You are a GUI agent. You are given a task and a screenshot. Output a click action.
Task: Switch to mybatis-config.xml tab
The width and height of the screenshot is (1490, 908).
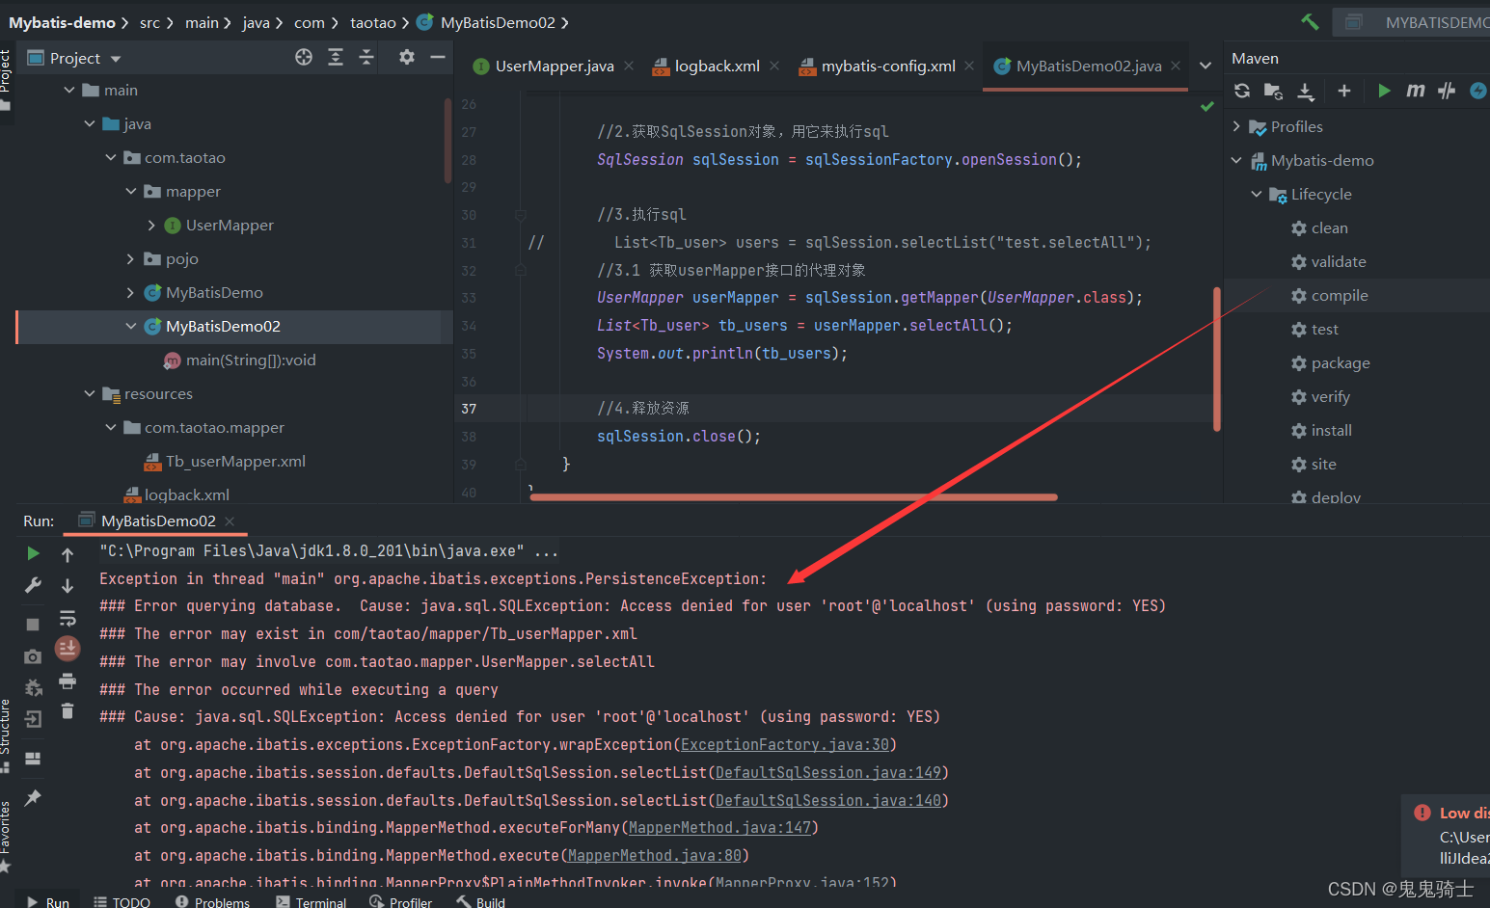point(887,66)
